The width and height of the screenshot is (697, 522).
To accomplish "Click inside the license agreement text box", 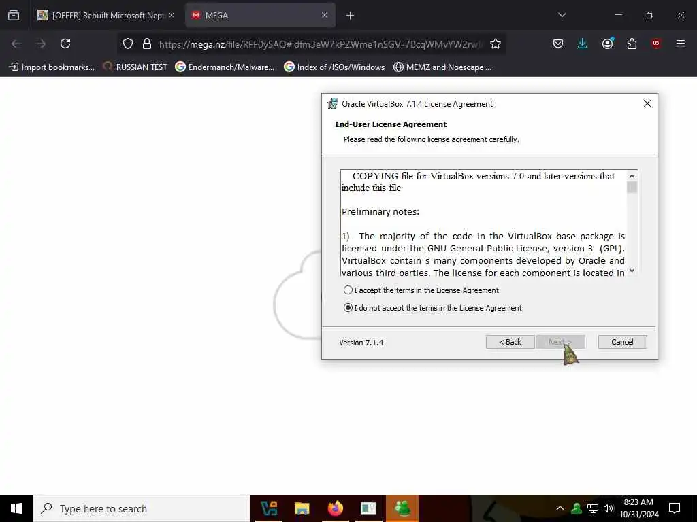I will [483, 223].
